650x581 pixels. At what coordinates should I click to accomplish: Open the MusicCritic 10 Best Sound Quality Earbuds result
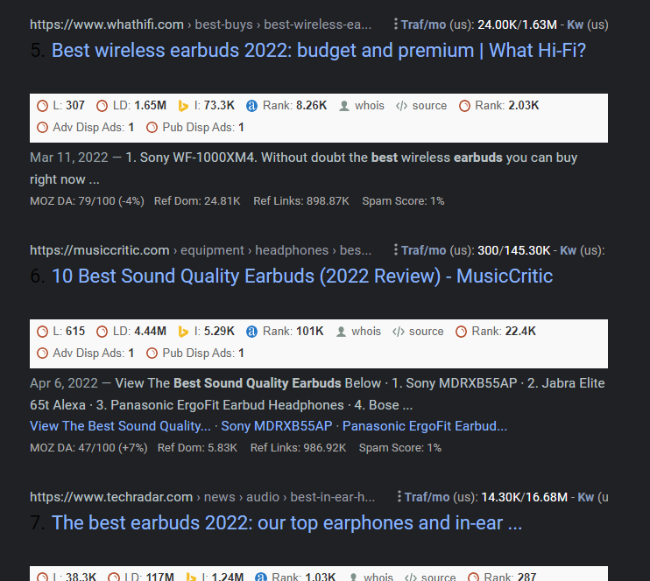click(301, 276)
